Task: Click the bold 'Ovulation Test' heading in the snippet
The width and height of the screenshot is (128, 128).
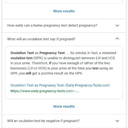Action: pos(22,53)
